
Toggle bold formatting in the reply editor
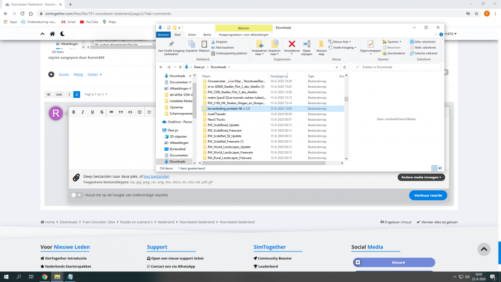(74, 112)
